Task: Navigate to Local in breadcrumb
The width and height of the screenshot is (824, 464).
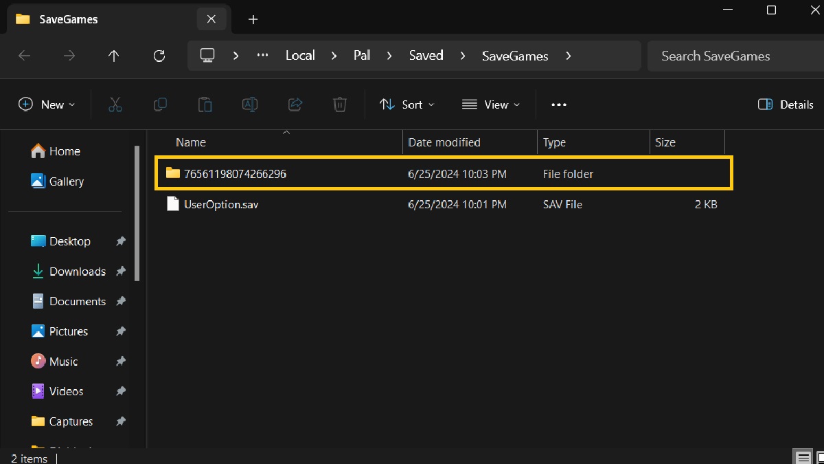Action: coord(300,56)
